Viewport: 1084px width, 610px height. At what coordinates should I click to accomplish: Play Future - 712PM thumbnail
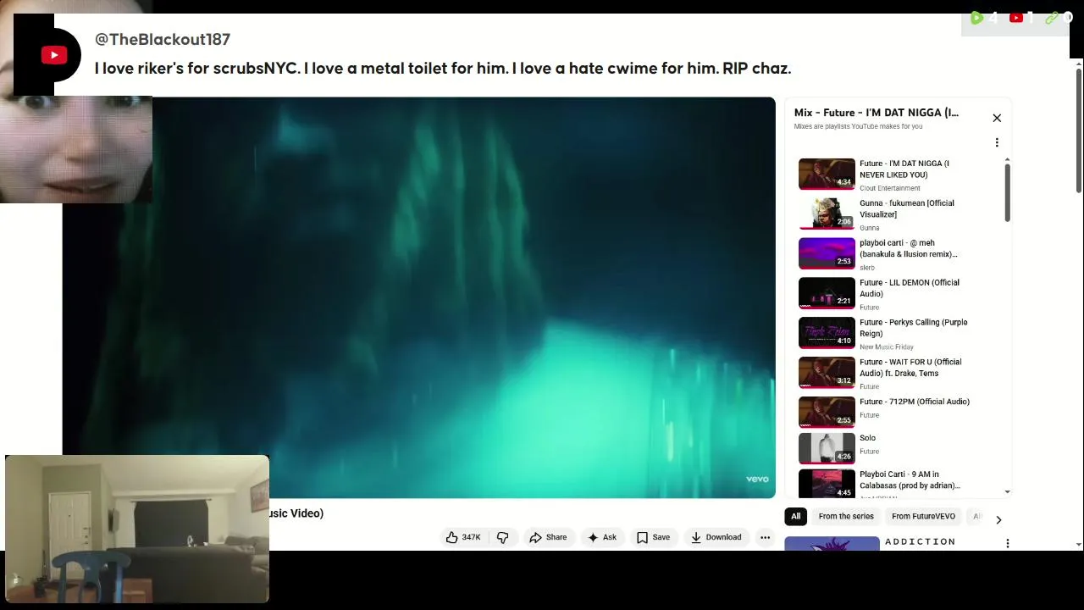(827, 412)
